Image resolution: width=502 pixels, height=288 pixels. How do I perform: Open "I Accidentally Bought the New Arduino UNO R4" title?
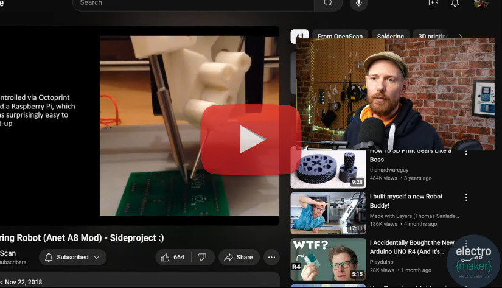coord(412,247)
